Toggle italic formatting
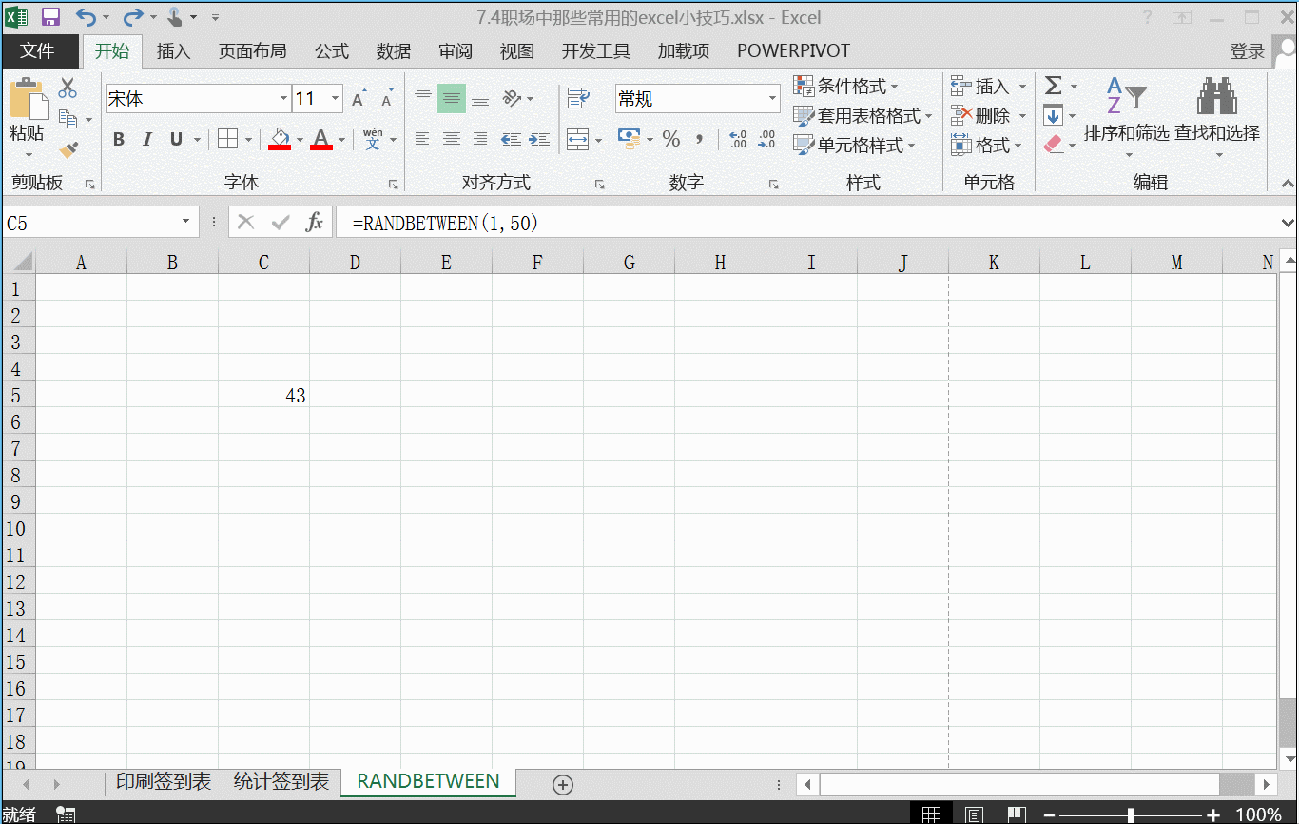 pos(147,140)
